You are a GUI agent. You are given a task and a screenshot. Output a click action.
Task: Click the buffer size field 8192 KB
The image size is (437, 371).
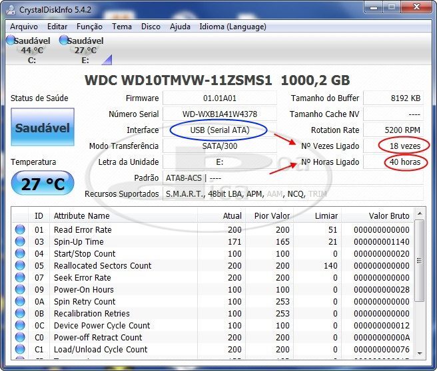coord(394,98)
